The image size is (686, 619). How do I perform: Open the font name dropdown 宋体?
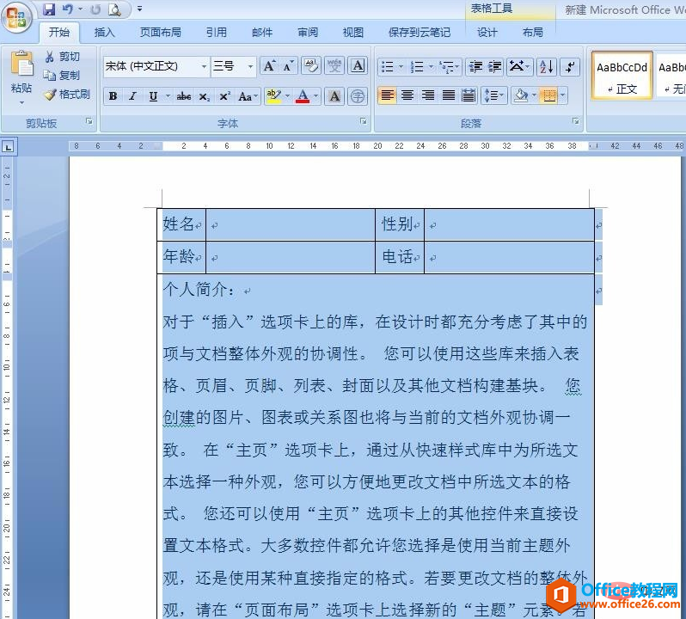click(x=204, y=66)
